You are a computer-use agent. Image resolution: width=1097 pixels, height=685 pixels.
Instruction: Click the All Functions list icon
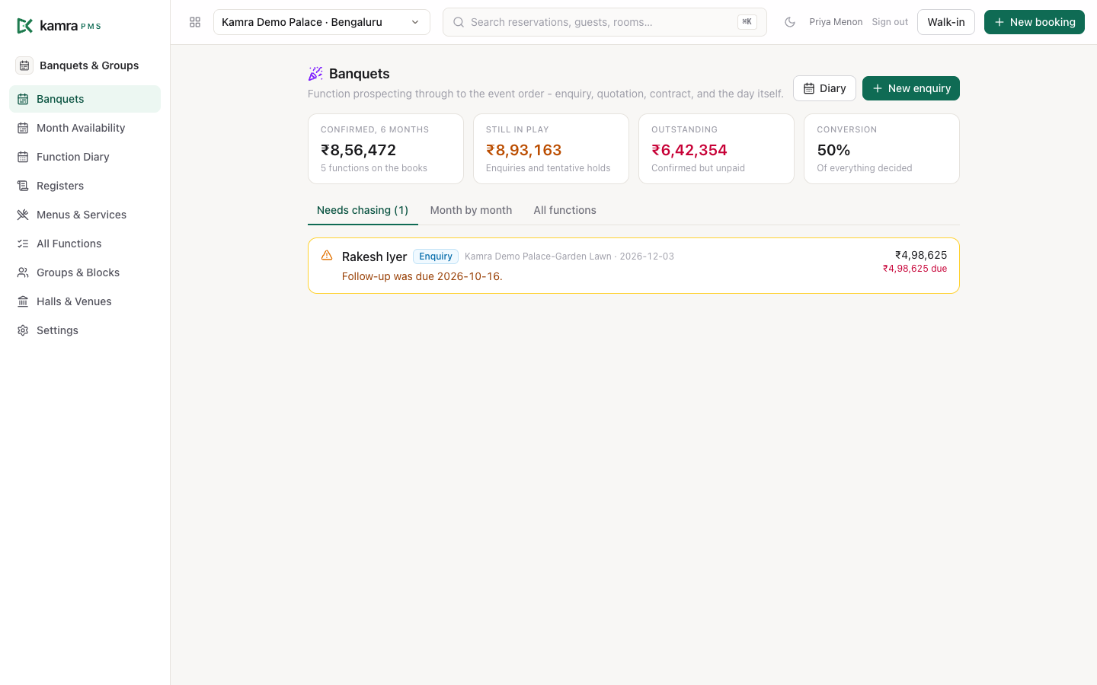click(23, 244)
